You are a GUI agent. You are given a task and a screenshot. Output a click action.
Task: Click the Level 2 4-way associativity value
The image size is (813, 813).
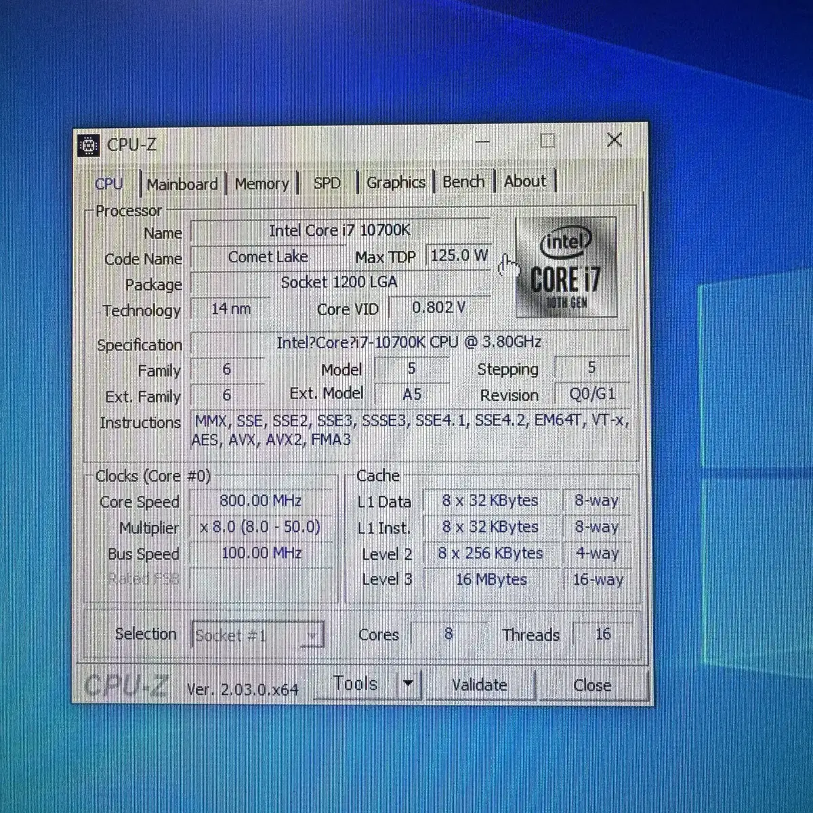pos(597,554)
